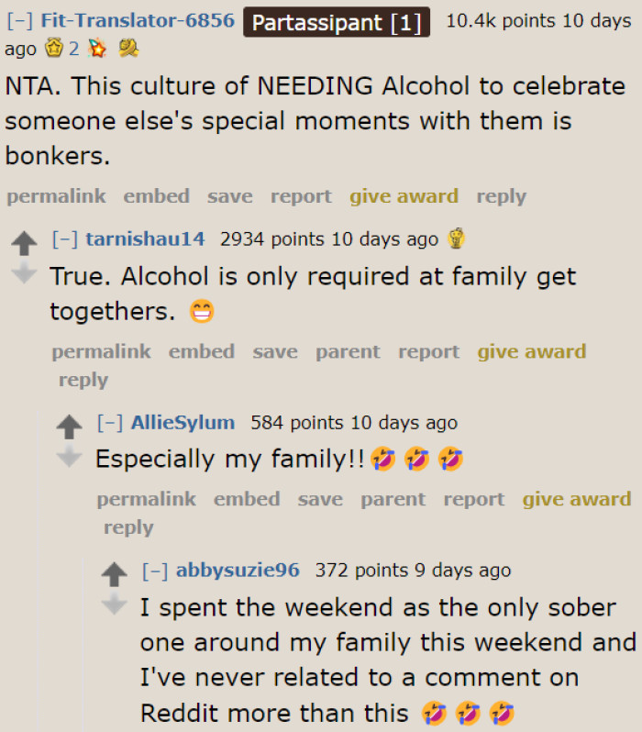This screenshot has width=642, height=732.
Task: Collapse AllieSylum's comment with [–]
Action: coord(110,423)
